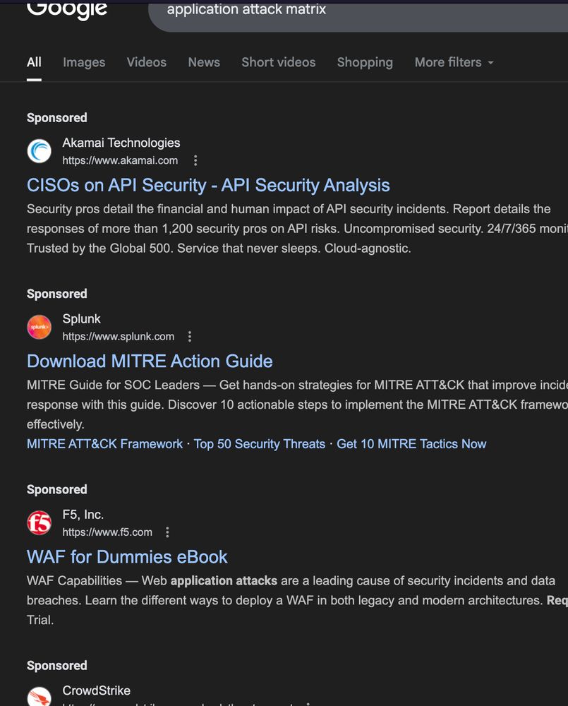Screen dimensions: 568x706
Task: Expand the More filters dropdown
Action: tap(454, 62)
